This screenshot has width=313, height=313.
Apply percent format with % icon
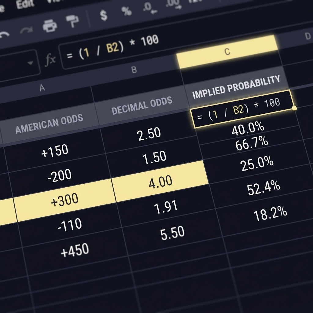click(x=127, y=11)
